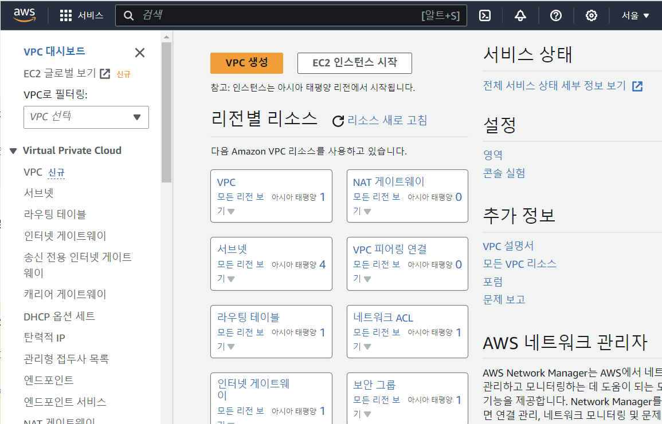This screenshot has width=662, height=424.
Task: Open the 서울 region dropdown
Action: [x=635, y=15]
